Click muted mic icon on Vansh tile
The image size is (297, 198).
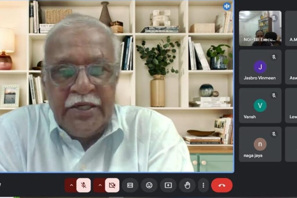(x=274, y=95)
